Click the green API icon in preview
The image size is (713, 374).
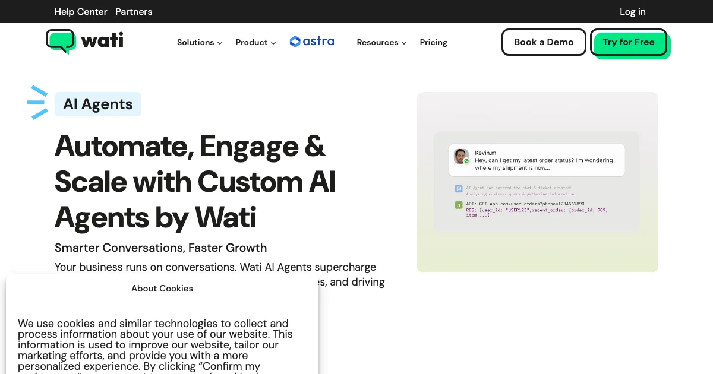(x=459, y=205)
